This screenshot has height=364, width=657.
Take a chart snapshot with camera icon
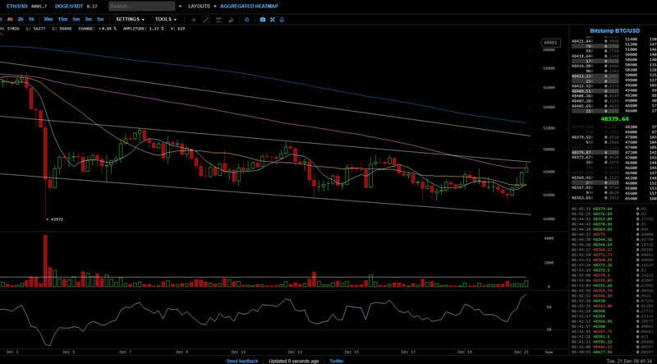[x=263, y=20]
